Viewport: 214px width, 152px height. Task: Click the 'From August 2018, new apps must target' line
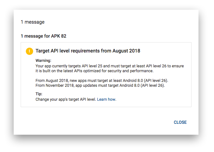point(102,81)
